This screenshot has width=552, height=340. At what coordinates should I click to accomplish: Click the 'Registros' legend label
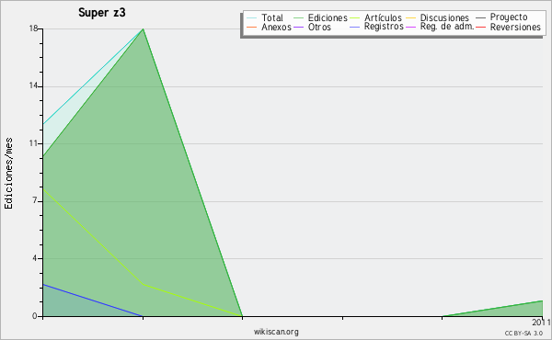click(384, 27)
